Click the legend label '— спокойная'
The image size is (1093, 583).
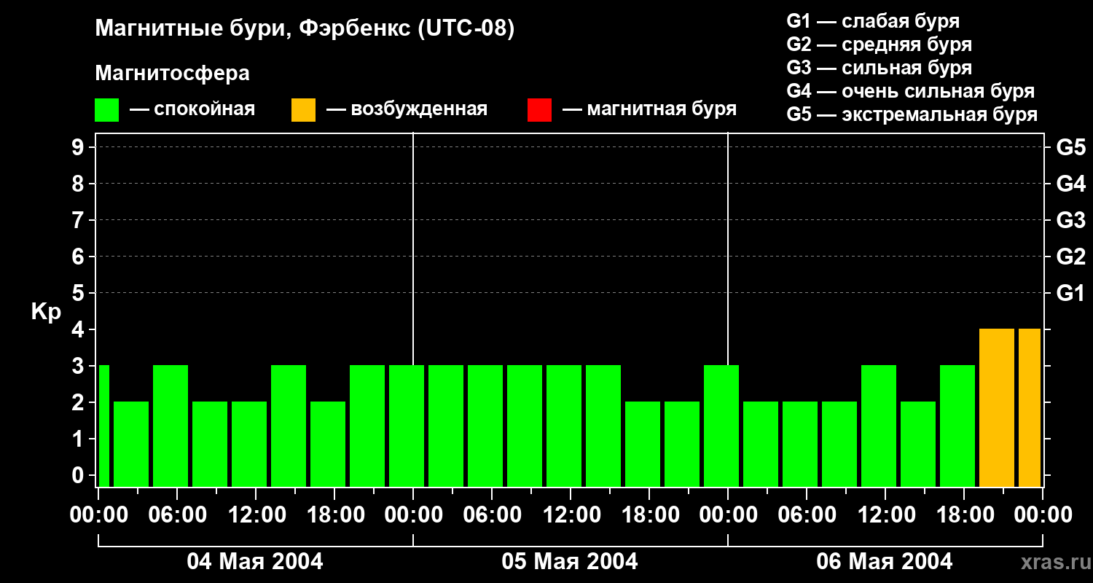click(x=192, y=109)
